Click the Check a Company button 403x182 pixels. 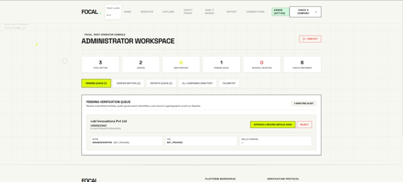tap(305, 12)
